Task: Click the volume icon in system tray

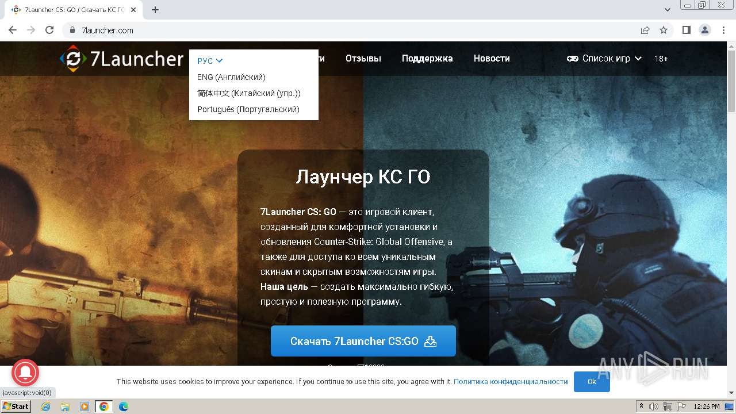Action: click(x=654, y=407)
